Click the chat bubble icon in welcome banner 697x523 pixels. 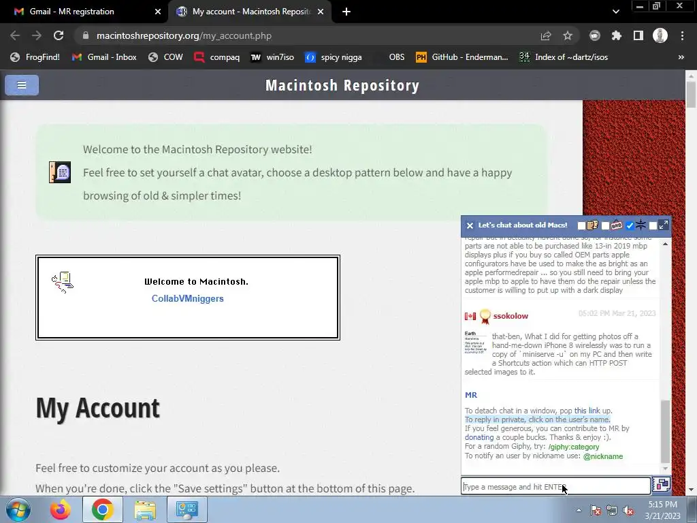coord(60,172)
